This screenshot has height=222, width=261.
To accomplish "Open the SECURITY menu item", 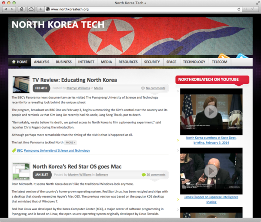I will coord(152,62).
